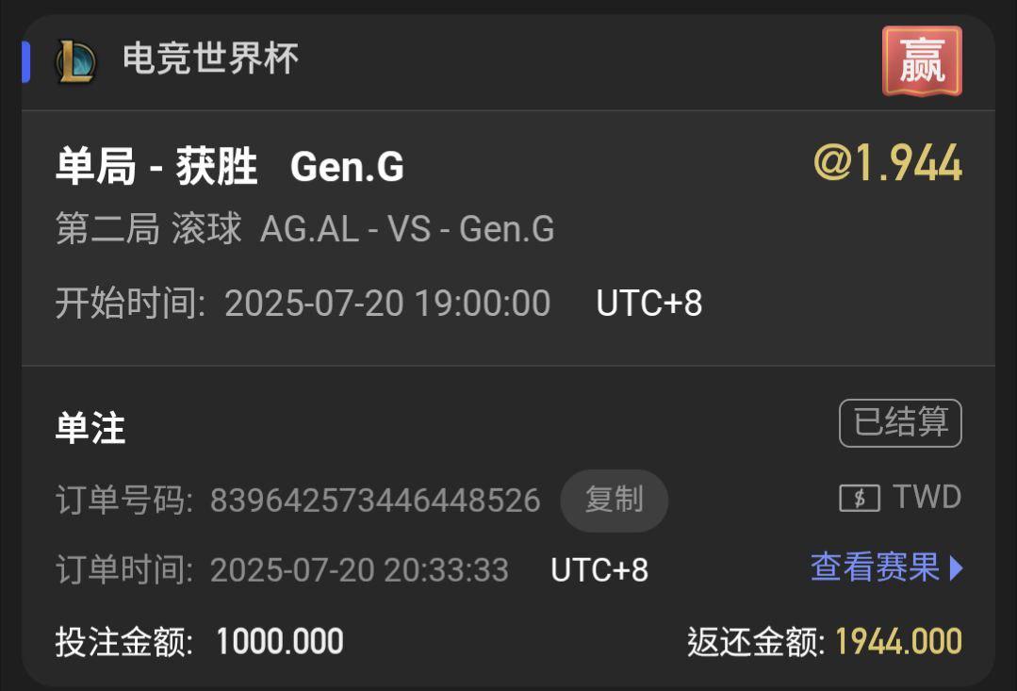Image resolution: width=1017 pixels, height=691 pixels.
Task: Click the 返还金额 1944.000 payout amount
Action: [898, 642]
